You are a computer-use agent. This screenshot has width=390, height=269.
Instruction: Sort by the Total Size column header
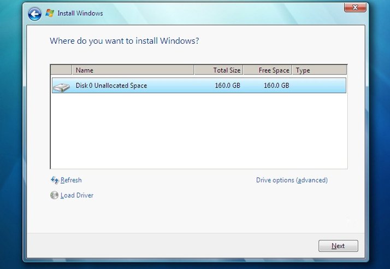click(x=218, y=70)
